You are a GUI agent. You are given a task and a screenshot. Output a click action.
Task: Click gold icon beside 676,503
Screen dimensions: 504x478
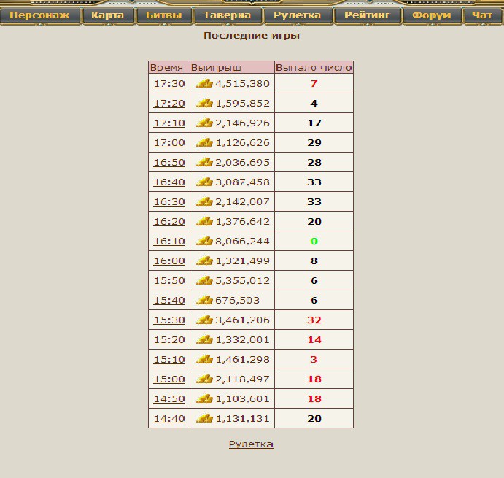click(204, 300)
